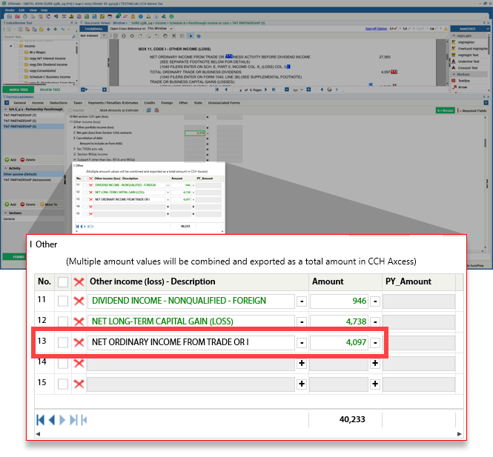This screenshot has height=457, width=493.
Task: Open the Deductions tab
Action: point(59,103)
